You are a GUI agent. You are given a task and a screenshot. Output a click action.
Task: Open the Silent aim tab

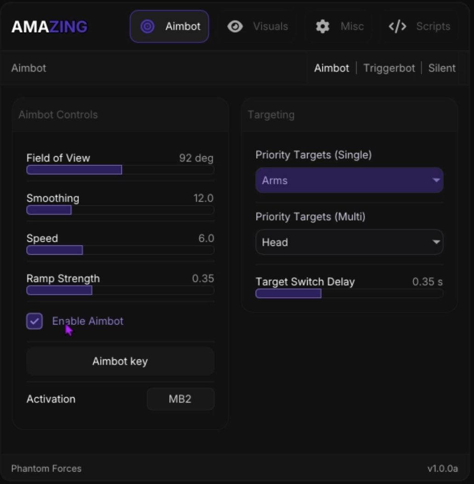(x=442, y=68)
